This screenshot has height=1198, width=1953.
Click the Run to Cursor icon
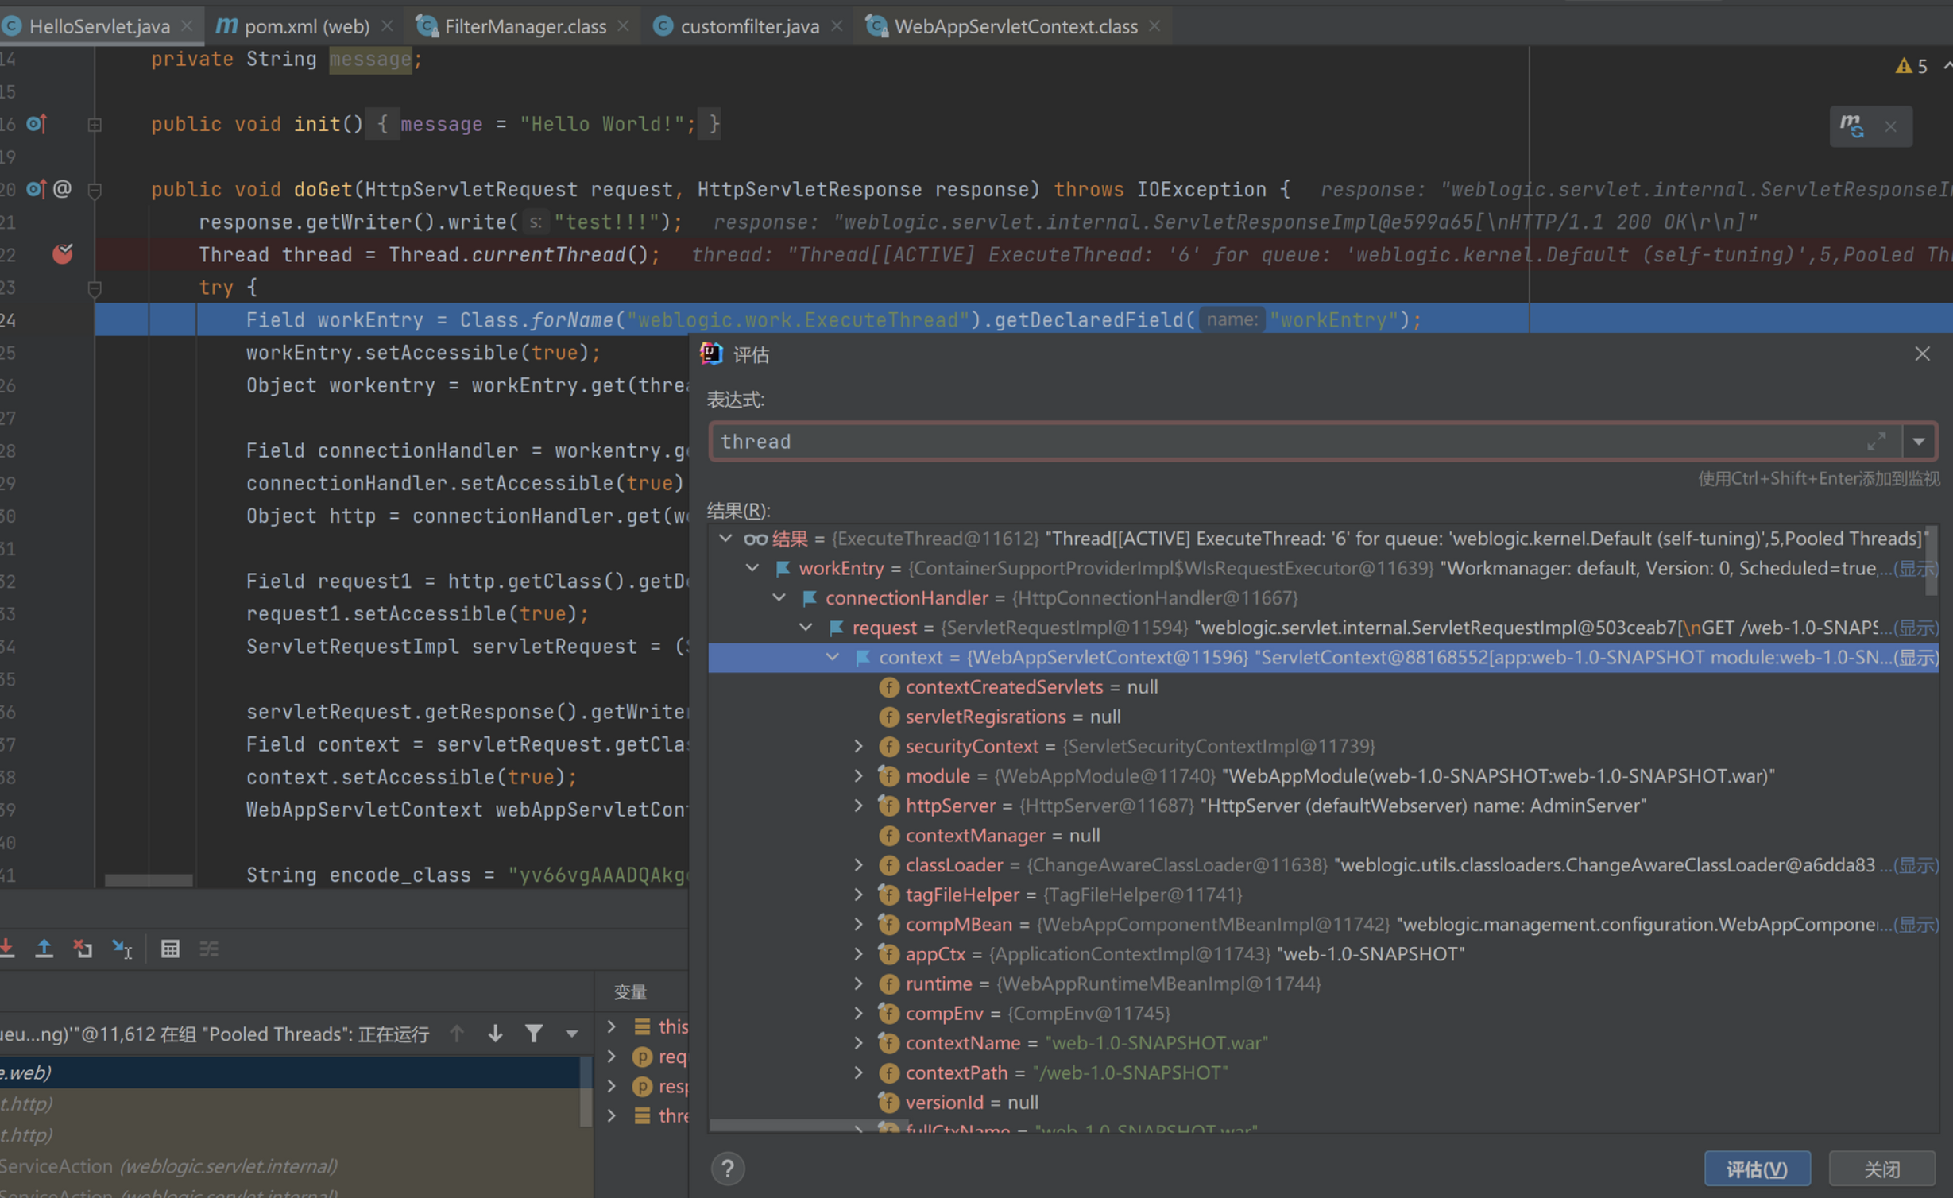[x=122, y=948]
